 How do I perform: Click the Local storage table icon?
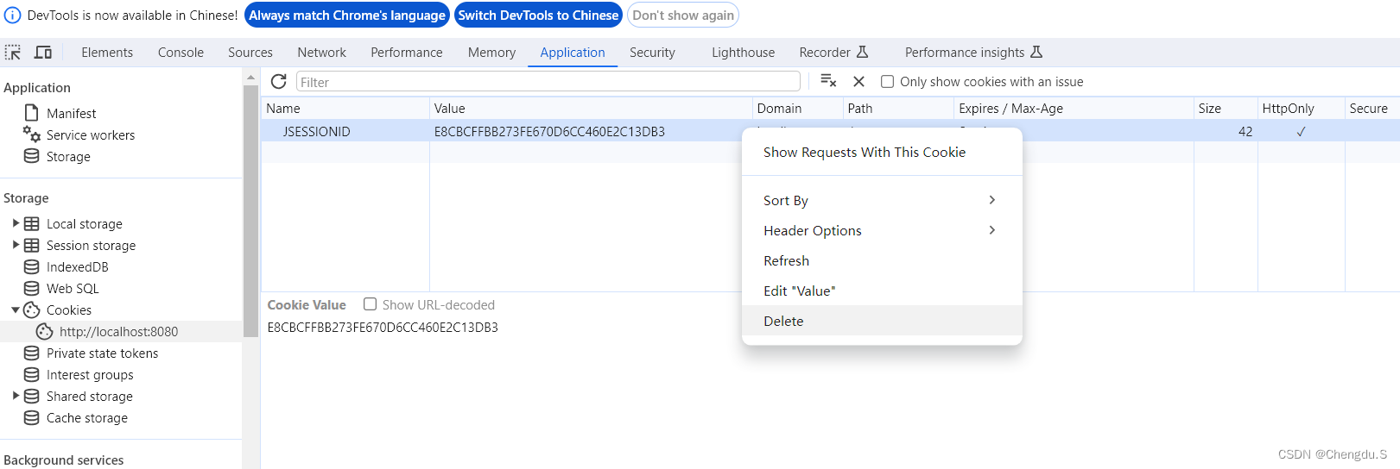pyautogui.click(x=32, y=223)
